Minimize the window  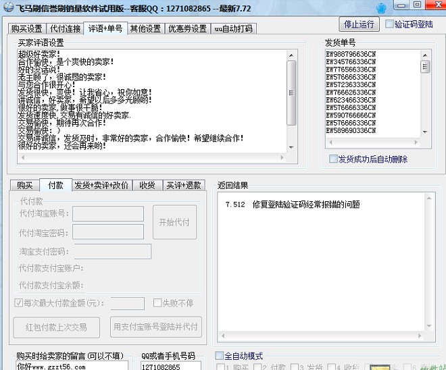(x=401, y=5)
